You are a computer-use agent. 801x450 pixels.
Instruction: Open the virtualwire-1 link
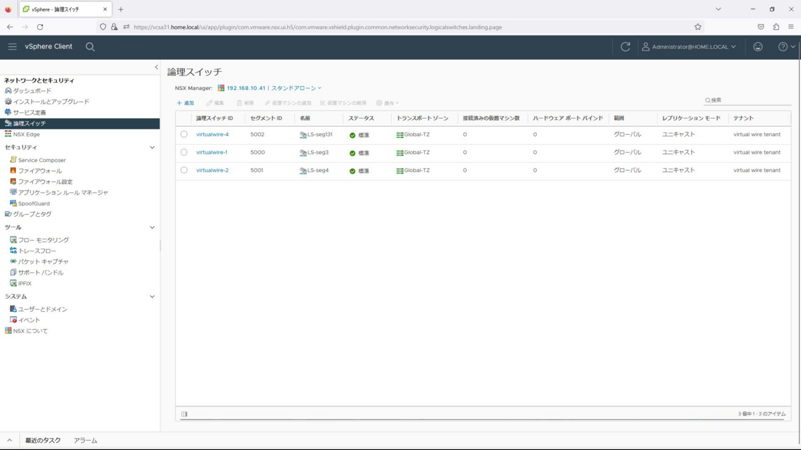coord(212,153)
